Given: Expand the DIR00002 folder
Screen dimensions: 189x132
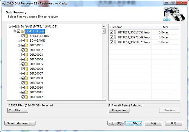Looking at the screenshot, I should point(19,50).
